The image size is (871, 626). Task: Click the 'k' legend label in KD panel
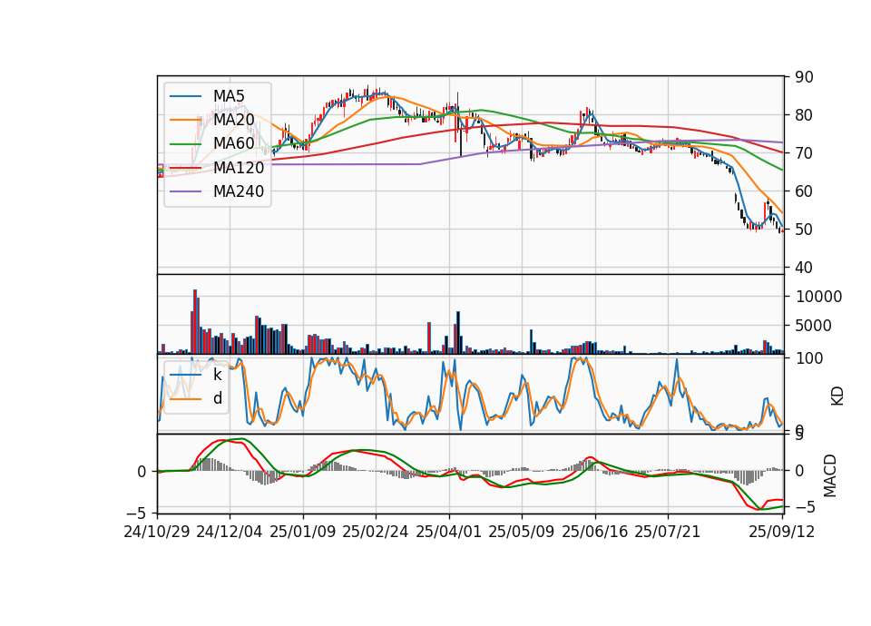(217, 375)
